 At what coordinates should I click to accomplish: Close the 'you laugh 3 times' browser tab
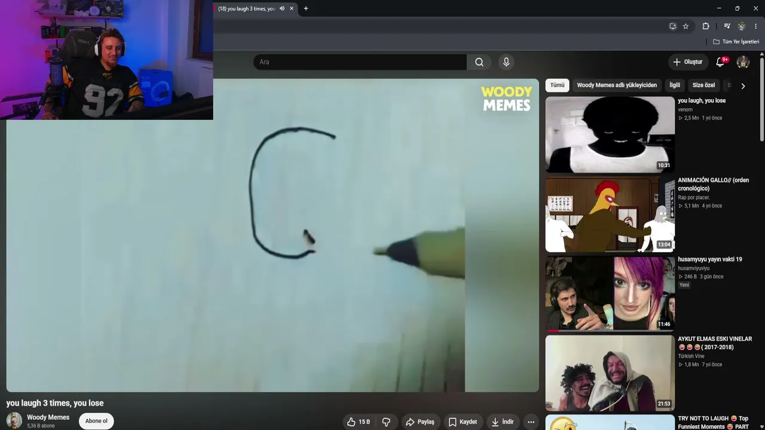pyautogui.click(x=292, y=8)
